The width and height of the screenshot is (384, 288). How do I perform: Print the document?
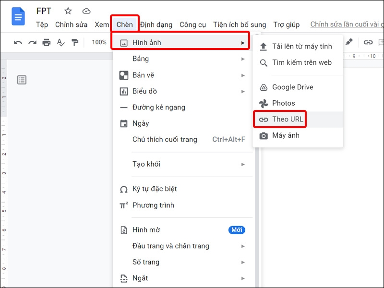[x=46, y=42]
